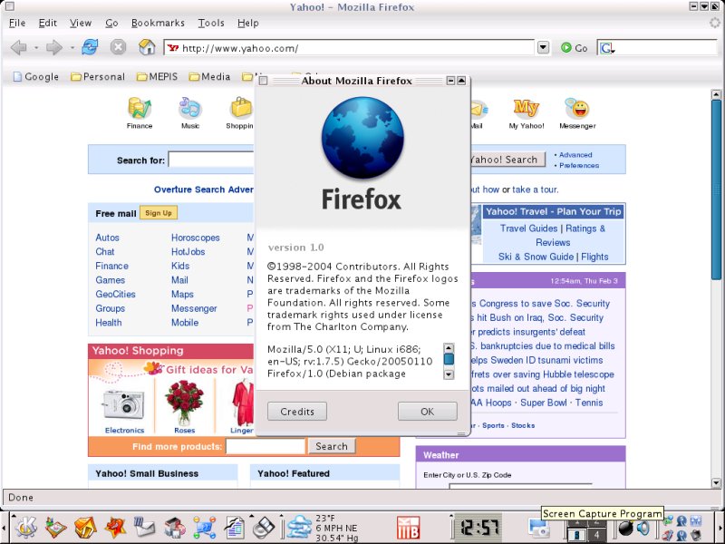Click the Find more products input field
Viewport: 725px width, 544px height.
pyautogui.click(x=266, y=446)
